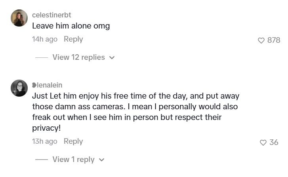Reply to lenalein's comment
This screenshot has width=288, height=177.
(73, 141)
